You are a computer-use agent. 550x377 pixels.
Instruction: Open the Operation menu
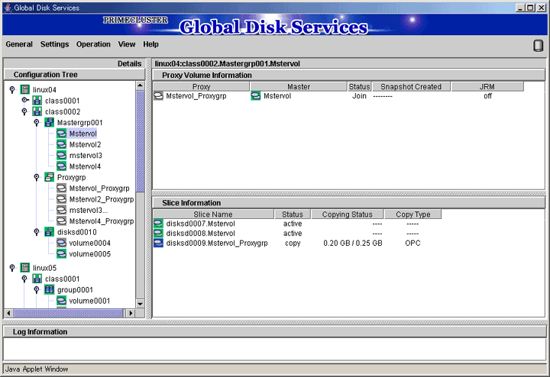(93, 44)
